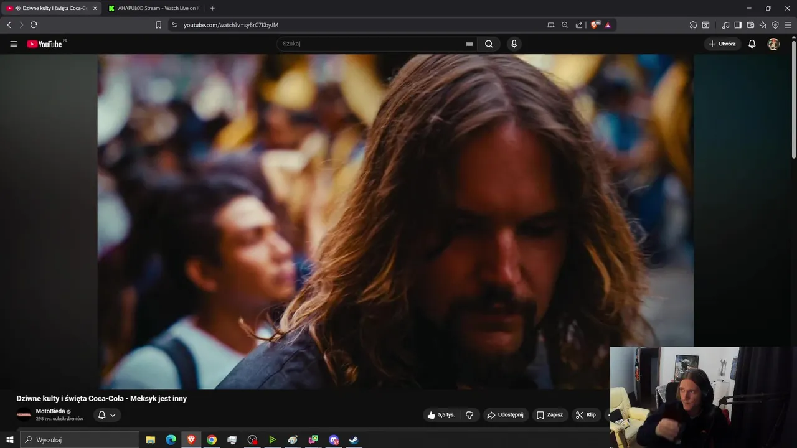Start voice search with the microphone
The width and height of the screenshot is (797, 448).
[x=514, y=44]
